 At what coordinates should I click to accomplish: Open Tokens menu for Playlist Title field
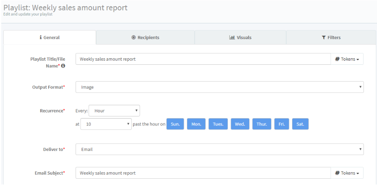[x=347, y=59]
